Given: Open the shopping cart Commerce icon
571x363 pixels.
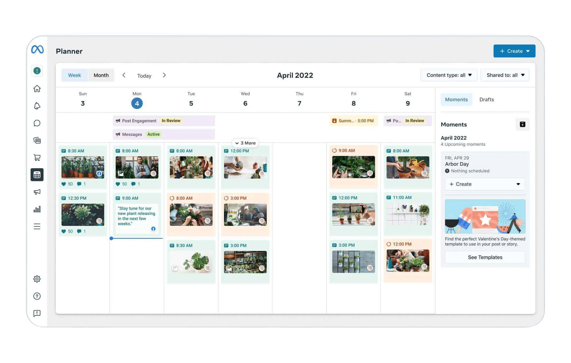Looking at the screenshot, I should tap(37, 158).
